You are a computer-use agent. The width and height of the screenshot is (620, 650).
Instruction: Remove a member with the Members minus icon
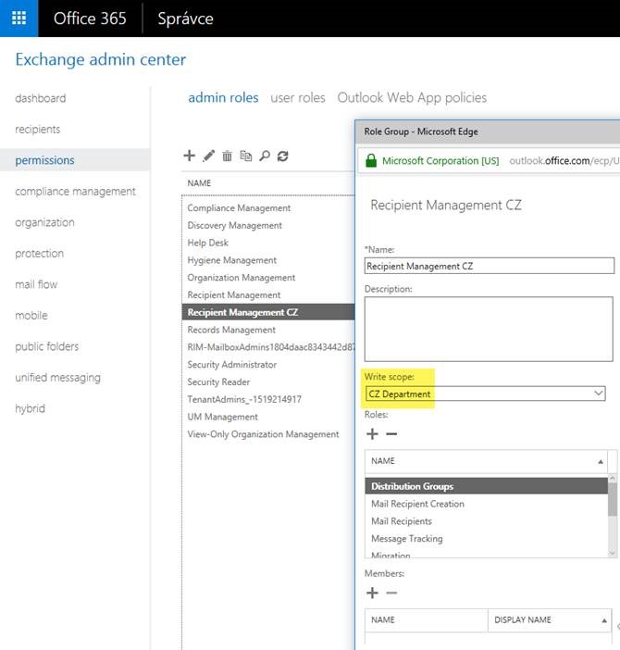pyautogui.click(x=391, y=593)
